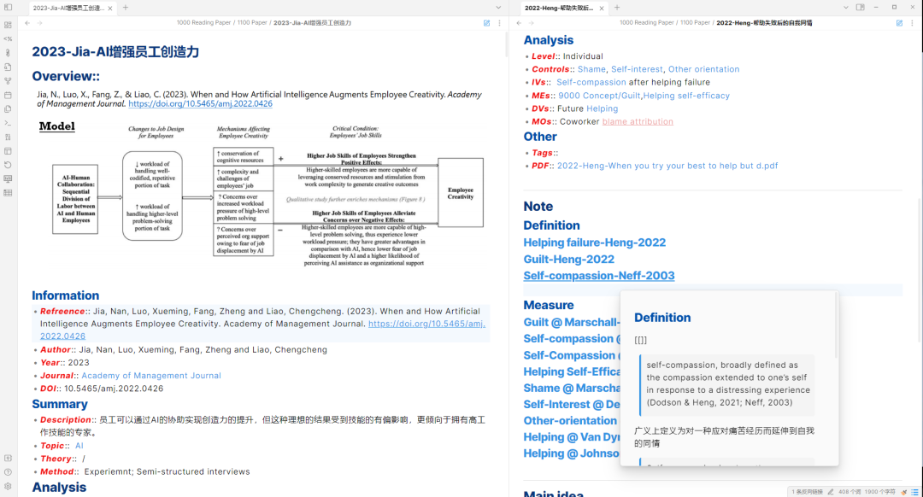Open 'Shame @ Marscha' measure link
The width and height of the screenshot is (923, 497).
(x=572, y=389)
